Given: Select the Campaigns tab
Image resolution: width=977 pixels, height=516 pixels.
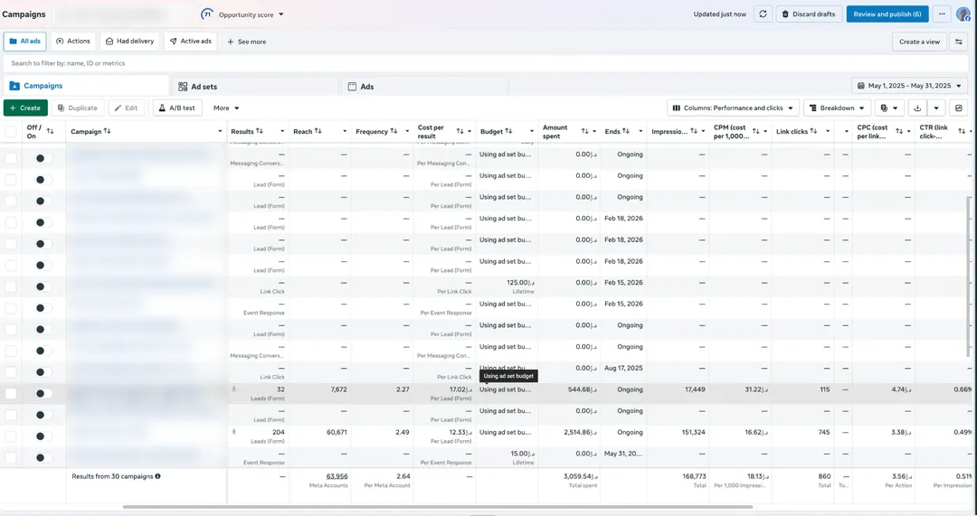Looking at the screenshot, I should coord(85,86).
